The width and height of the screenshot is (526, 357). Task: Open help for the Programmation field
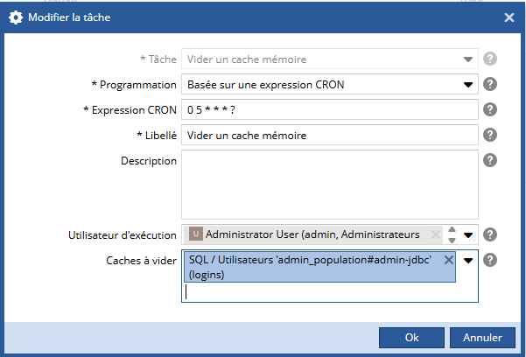(490, 85)
